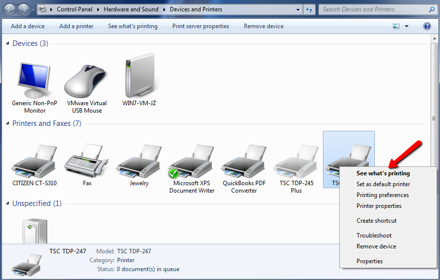Go to Control Panel breadcrumb

pyautogui.click(x=75, y=9)
